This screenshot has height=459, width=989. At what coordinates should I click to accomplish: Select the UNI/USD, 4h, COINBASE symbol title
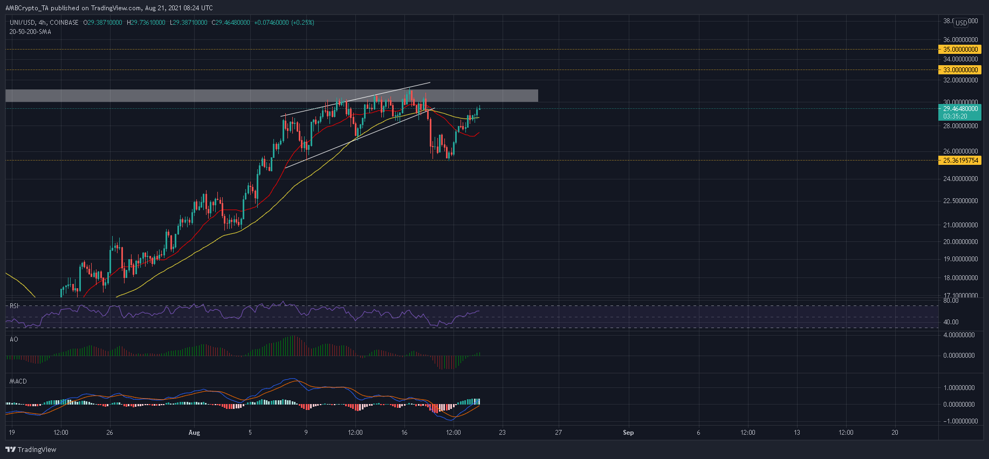click(44, 23)
